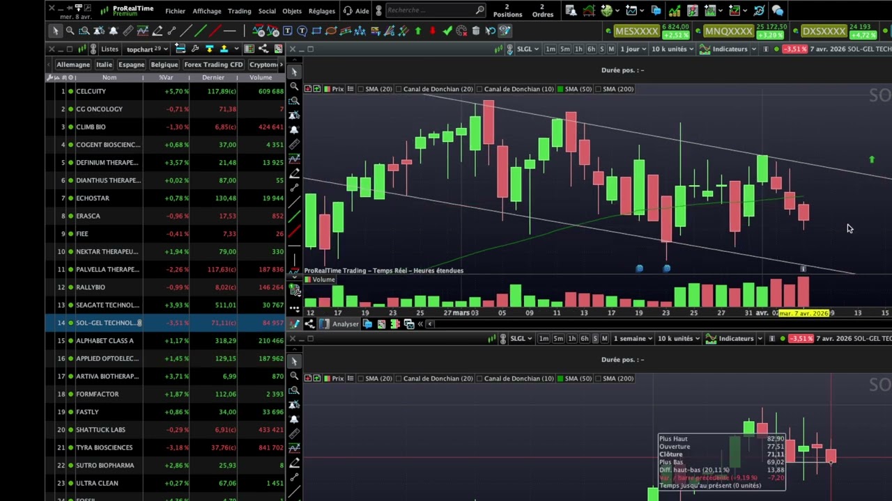This screenshot has height=501, width=892.
Task: Choose the ellipse drawing tool
Action: click(x=331, y=31)
